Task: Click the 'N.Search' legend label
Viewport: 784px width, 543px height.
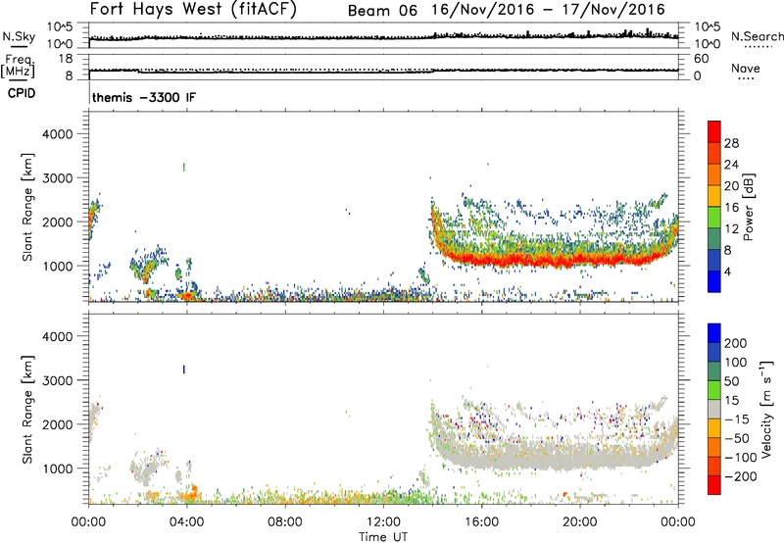Action: point(758,36)
